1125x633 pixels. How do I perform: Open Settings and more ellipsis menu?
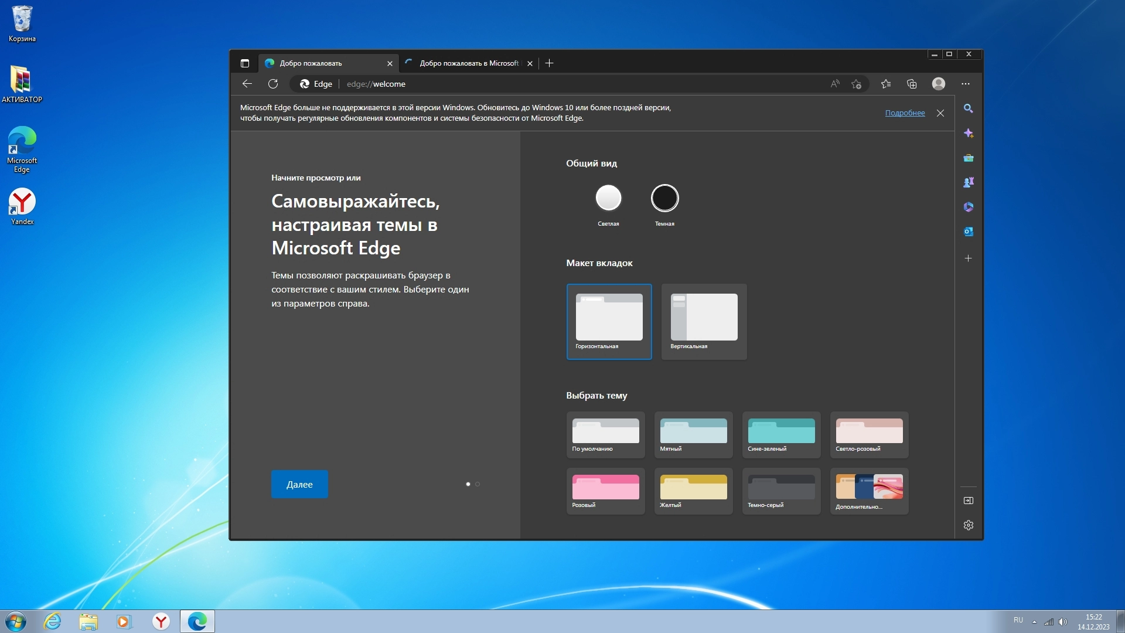point(965,84)
